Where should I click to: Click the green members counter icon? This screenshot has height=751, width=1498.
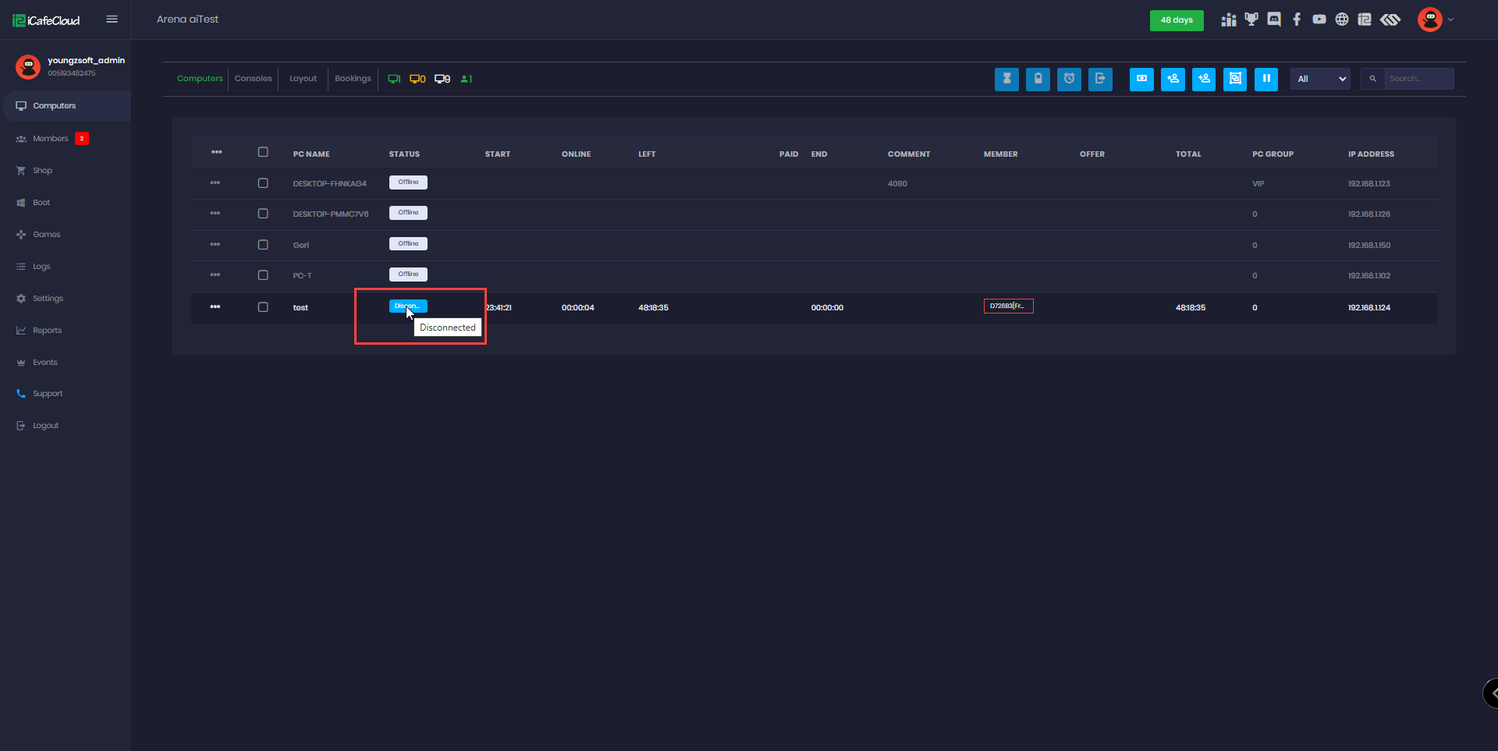pos(467,79)
